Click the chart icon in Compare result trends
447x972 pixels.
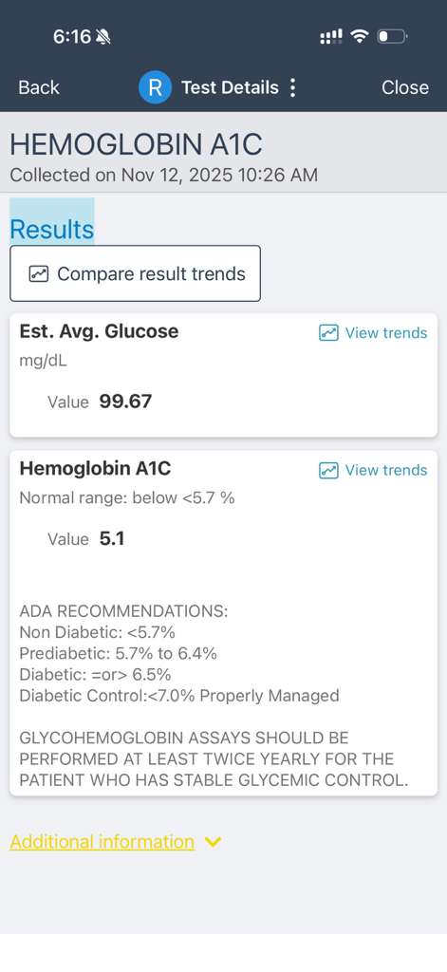(39, 273)
